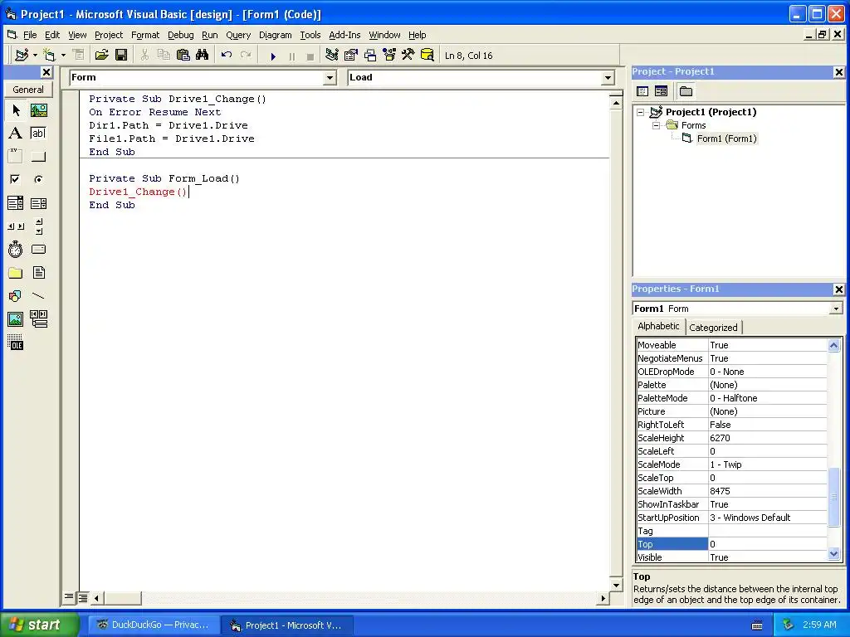The image size is (850, 637).
Task: Pick the OptionButton control tool
Action: [x=38, y=179]
